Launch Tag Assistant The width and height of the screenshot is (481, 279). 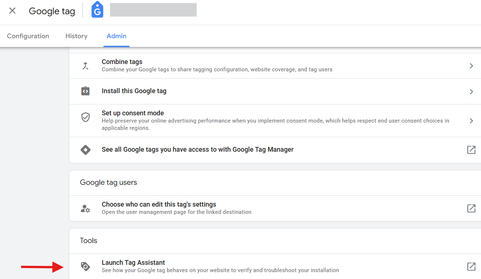point(275,266)
